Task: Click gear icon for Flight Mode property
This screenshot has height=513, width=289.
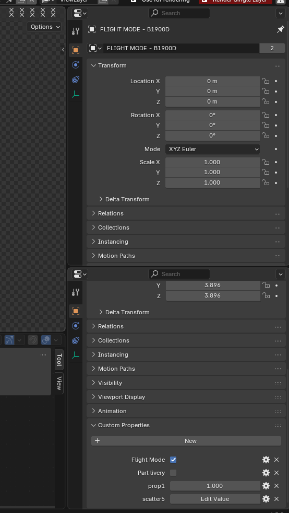Action: pos(266,460)
